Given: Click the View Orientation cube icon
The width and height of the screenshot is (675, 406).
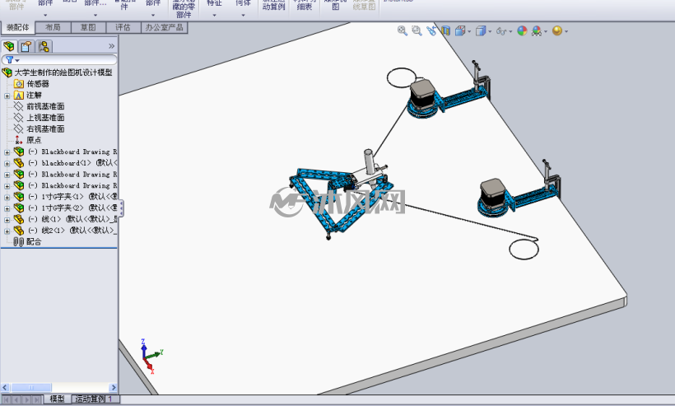Looking at the screenshot, I should point(460,30).
